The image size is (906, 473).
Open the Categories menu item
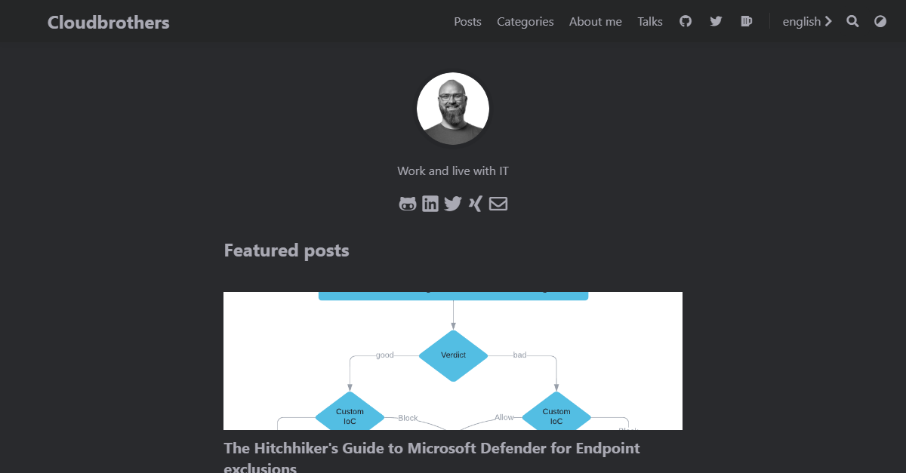click(525, 21)
